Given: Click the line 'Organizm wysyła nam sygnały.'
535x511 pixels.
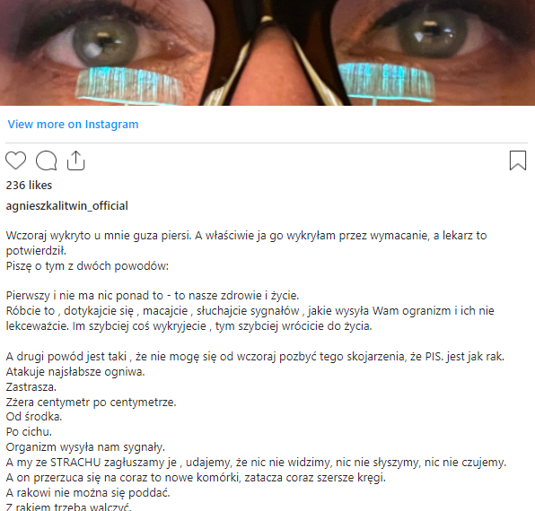Looking at the screenshot, I should (x=85, y=447).
